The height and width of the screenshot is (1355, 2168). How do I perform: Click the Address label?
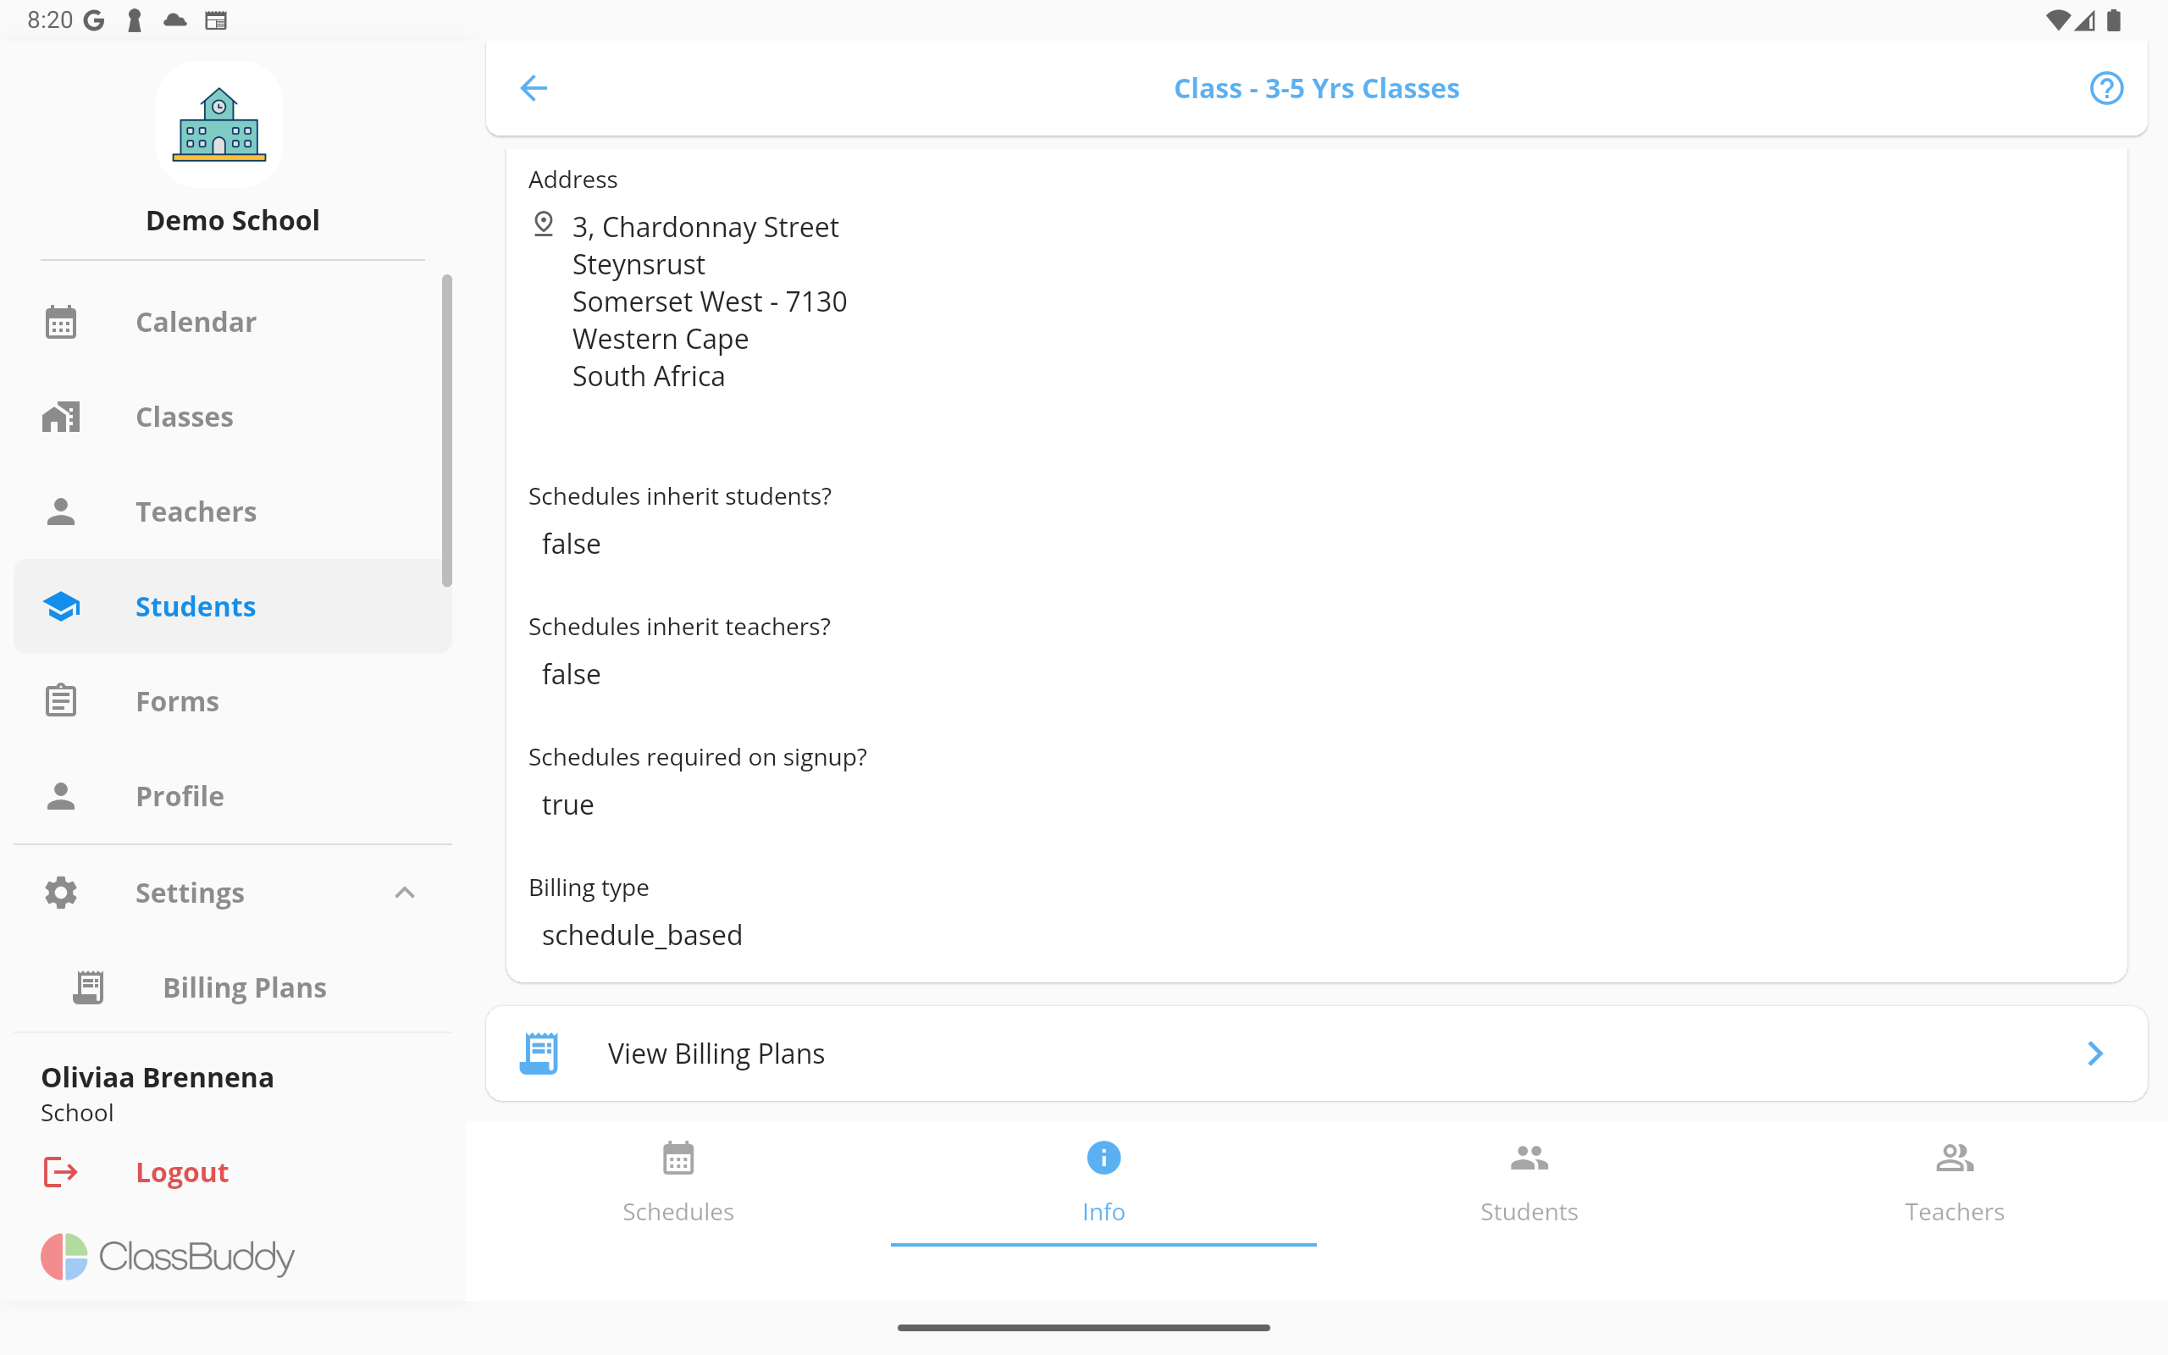[x=572, y=180]
